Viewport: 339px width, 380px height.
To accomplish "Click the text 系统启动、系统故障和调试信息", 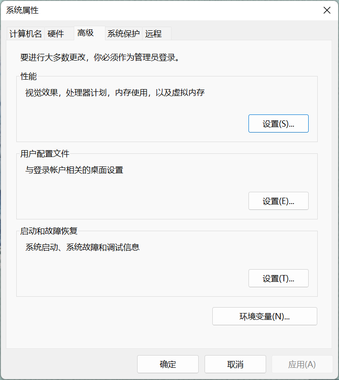I will [x=82, y=247].
